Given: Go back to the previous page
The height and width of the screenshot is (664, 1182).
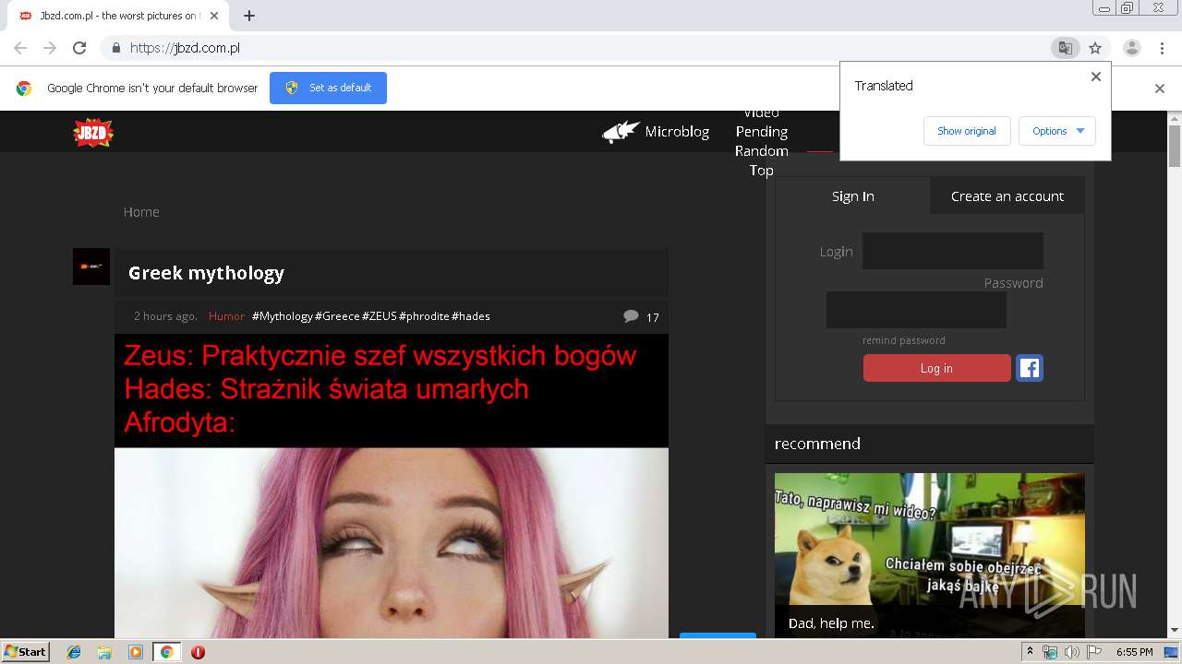Looking at the screenshot, I should pyautogui.click(x=20, y=48).
